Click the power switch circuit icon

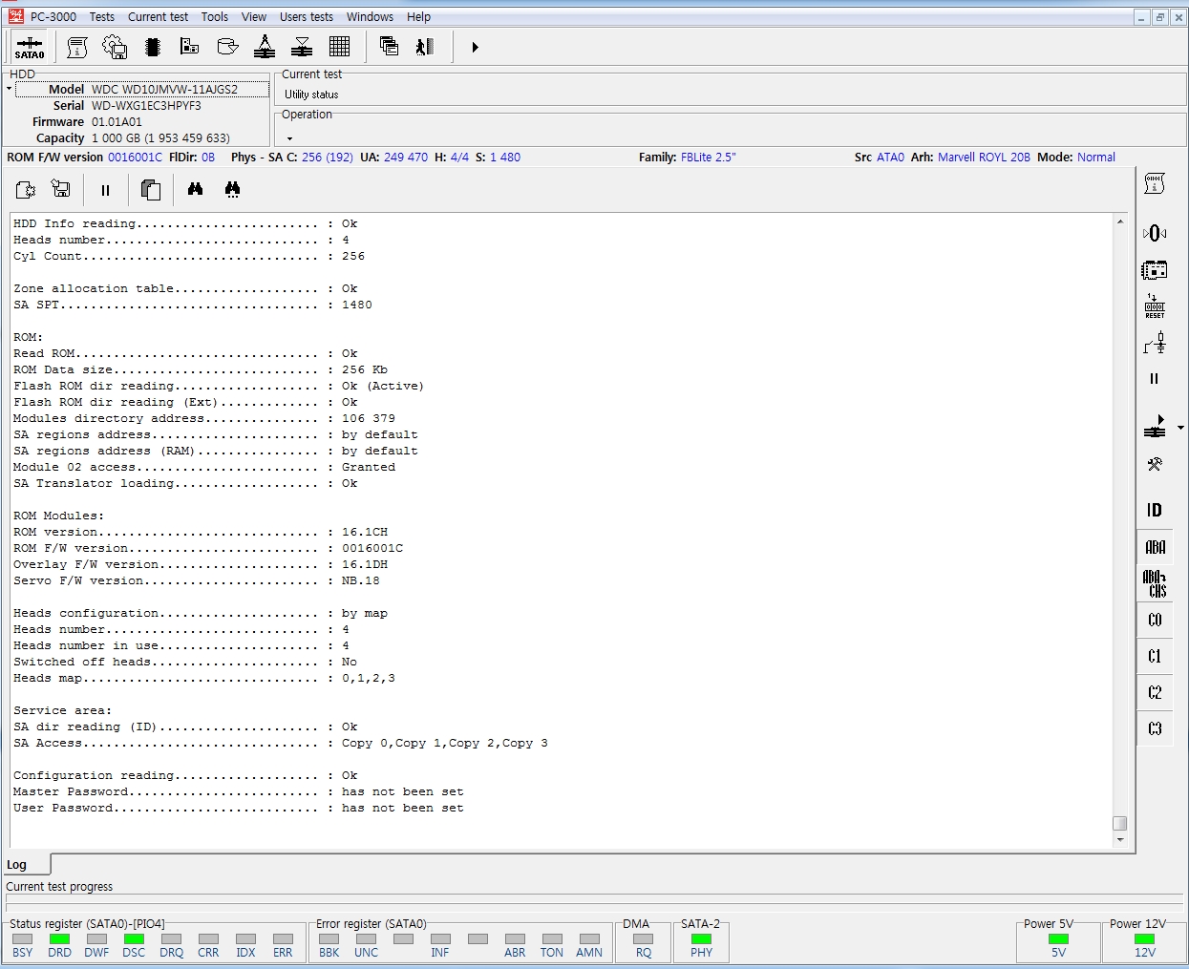coord(1155,343)
